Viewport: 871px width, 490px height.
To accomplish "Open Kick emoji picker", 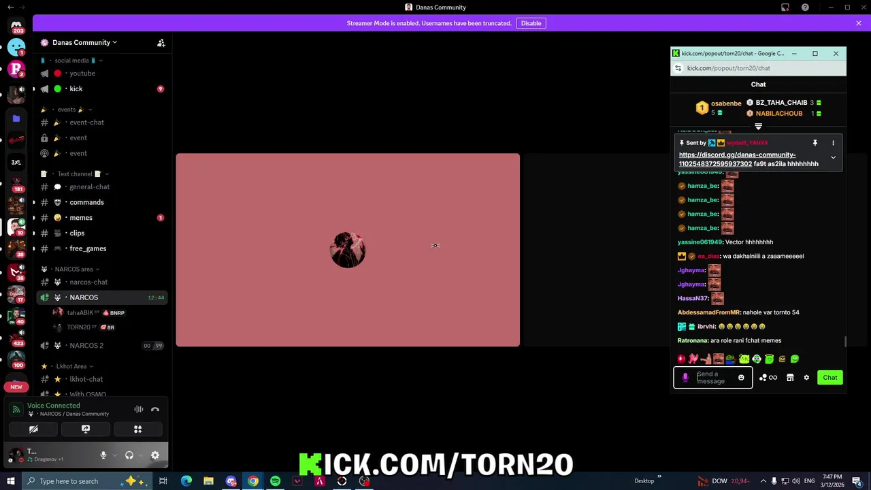I will (741, 378).
